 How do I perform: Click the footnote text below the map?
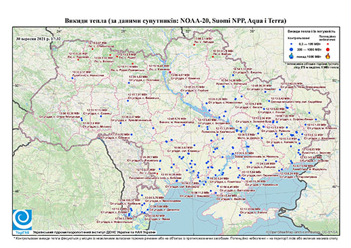point(175,238)
